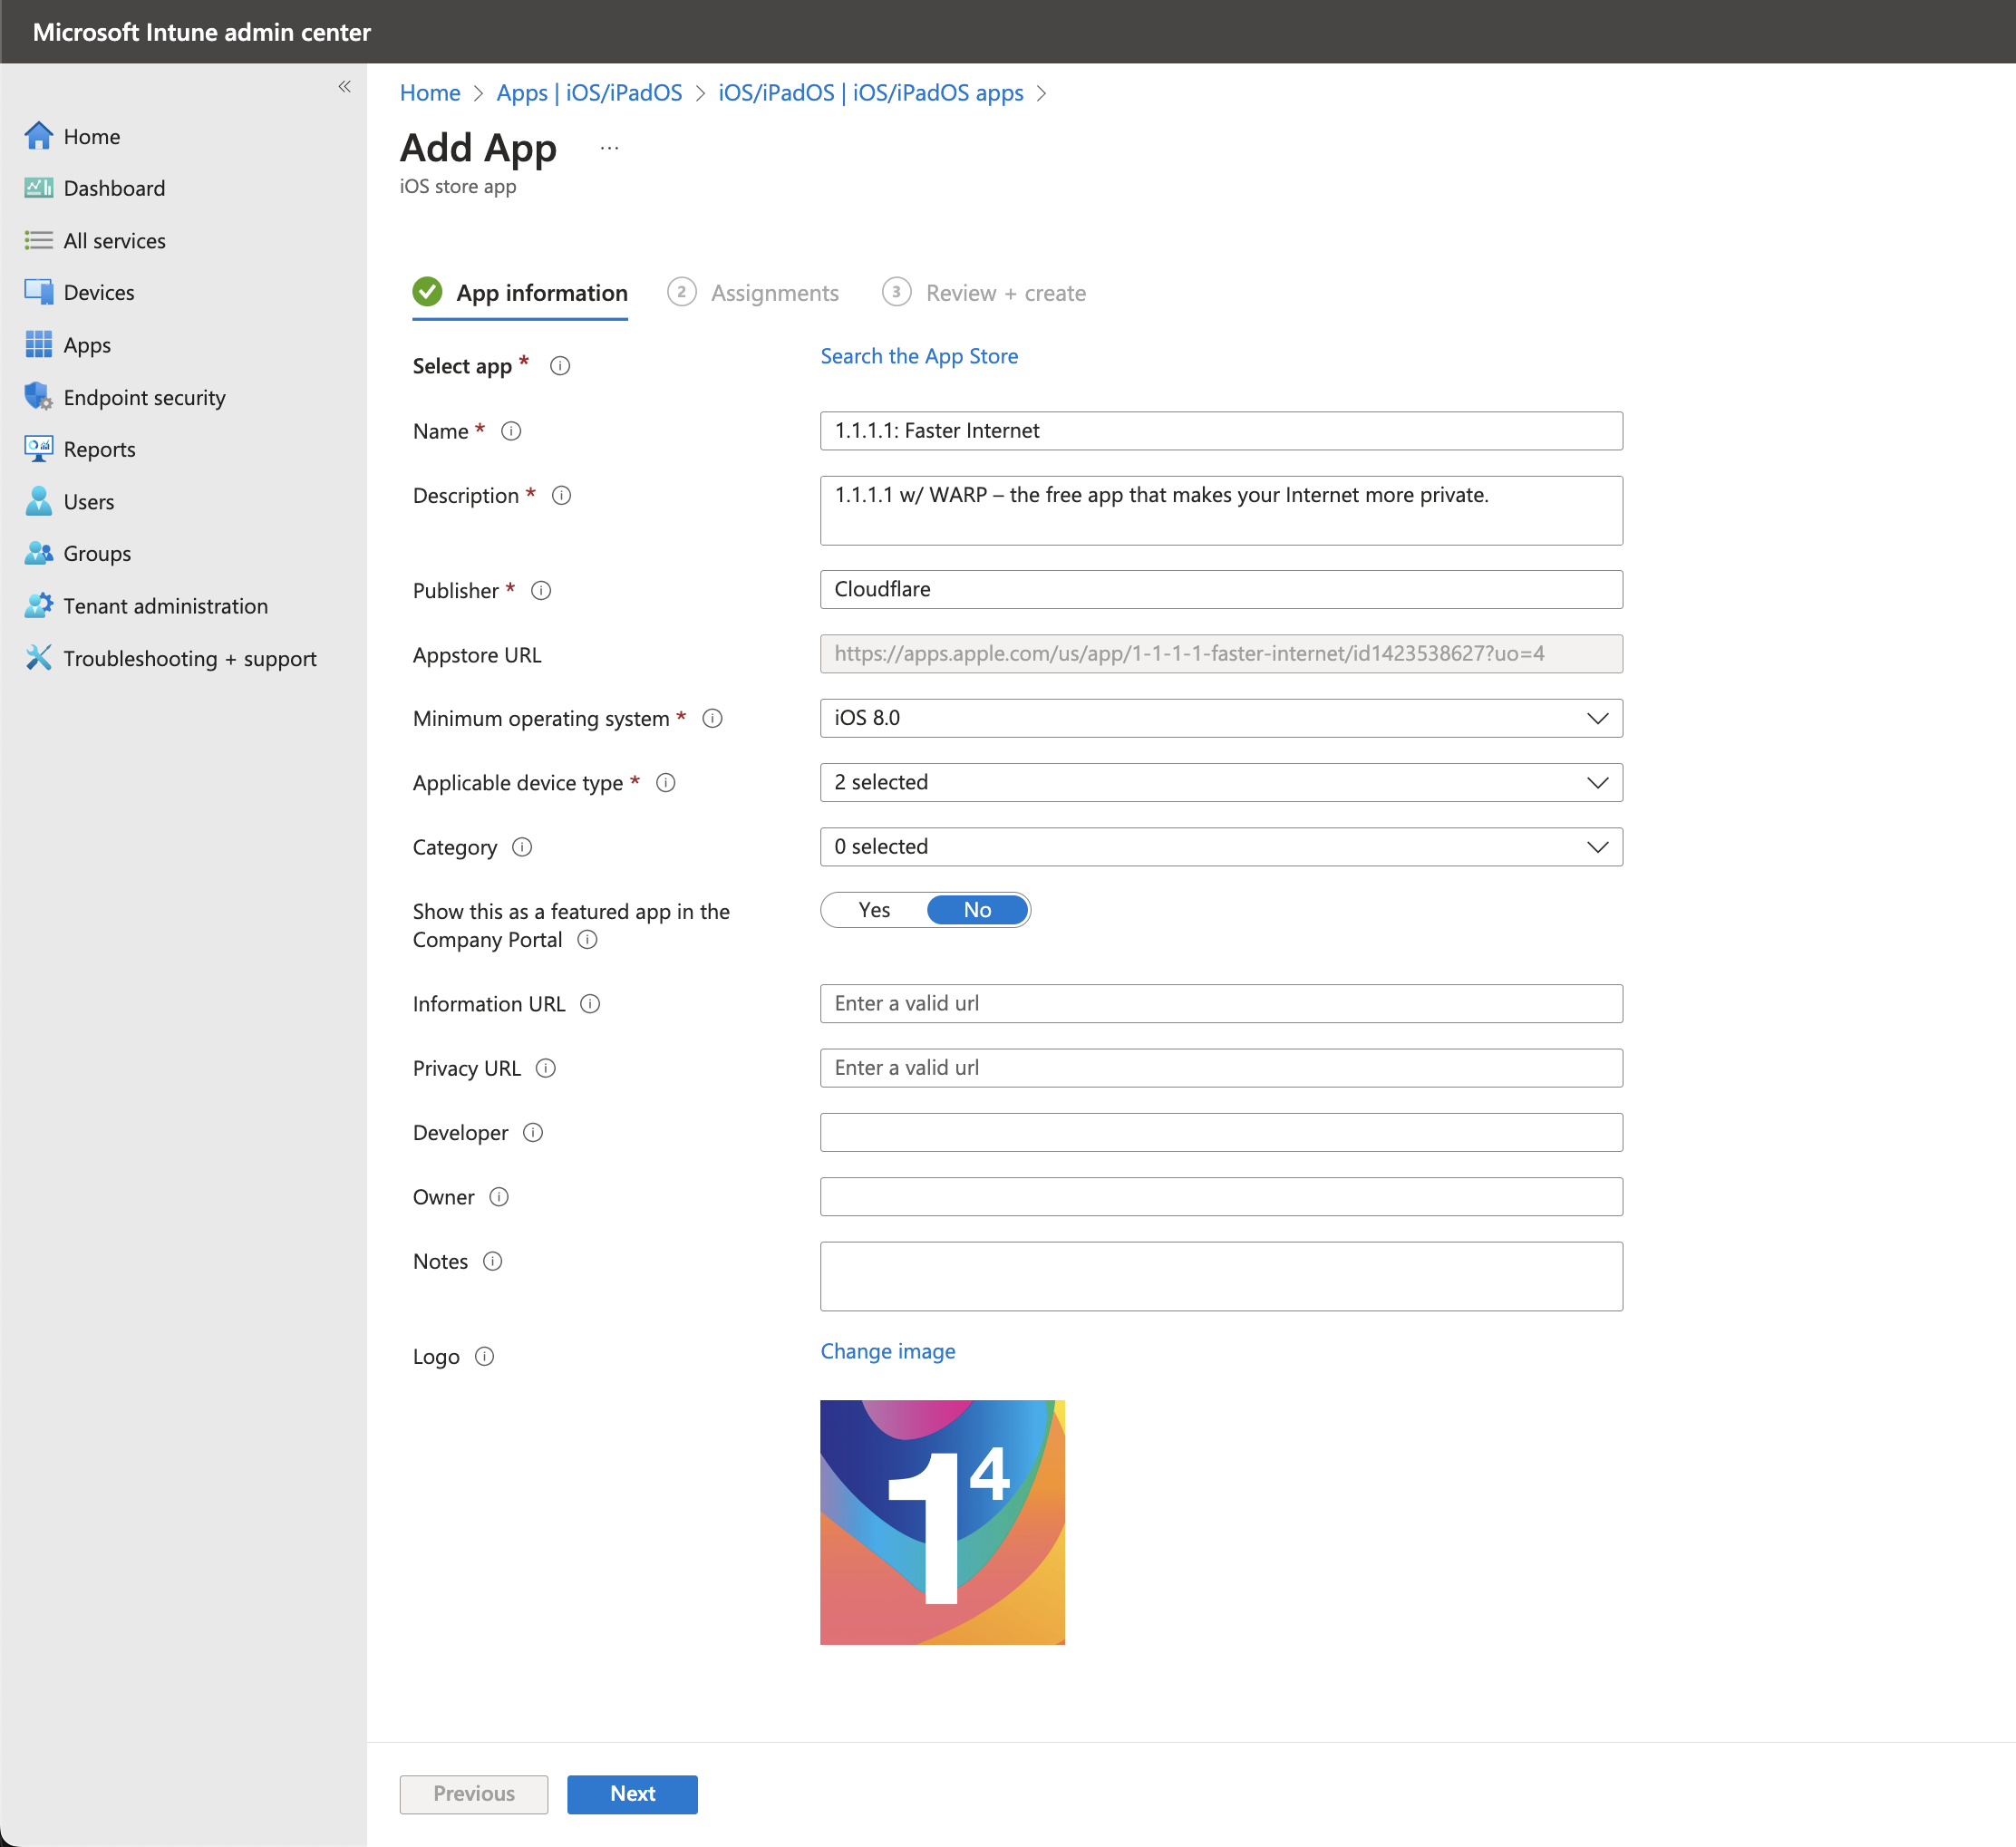This screenshot has width=2016, height=1847.
Task: Collapse the sidebar with double-chevron icon
Action: click(x=344, y=87)
